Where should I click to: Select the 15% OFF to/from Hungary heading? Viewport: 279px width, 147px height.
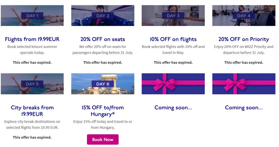103,111
